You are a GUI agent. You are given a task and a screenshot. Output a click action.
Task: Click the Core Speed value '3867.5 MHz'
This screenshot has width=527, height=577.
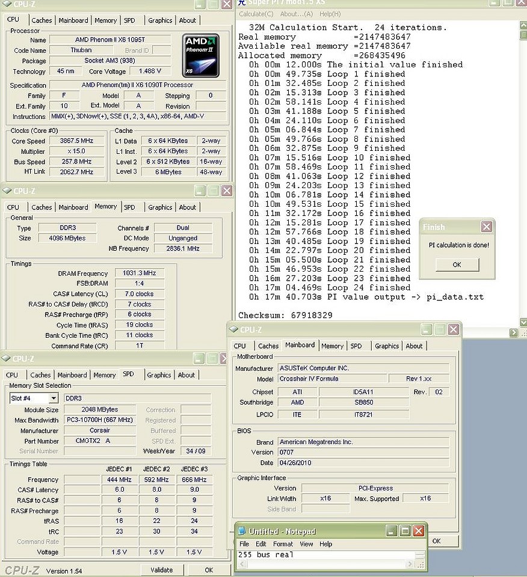coord(76,141)
